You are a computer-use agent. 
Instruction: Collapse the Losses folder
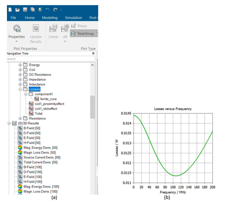[x=20, y=89]
